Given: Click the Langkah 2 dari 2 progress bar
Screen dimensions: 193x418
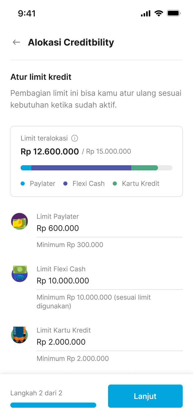Looking at the screenshot, I should pos(53,405).
